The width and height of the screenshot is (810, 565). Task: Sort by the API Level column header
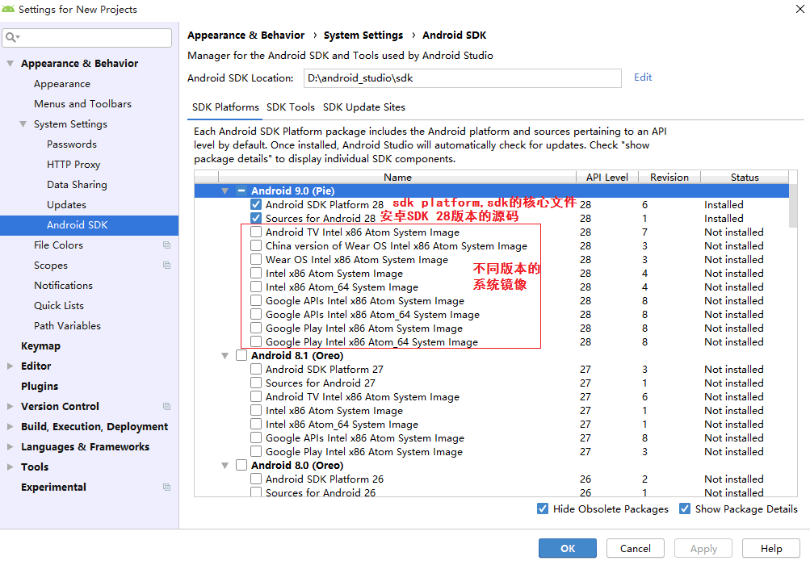(607, 177)
